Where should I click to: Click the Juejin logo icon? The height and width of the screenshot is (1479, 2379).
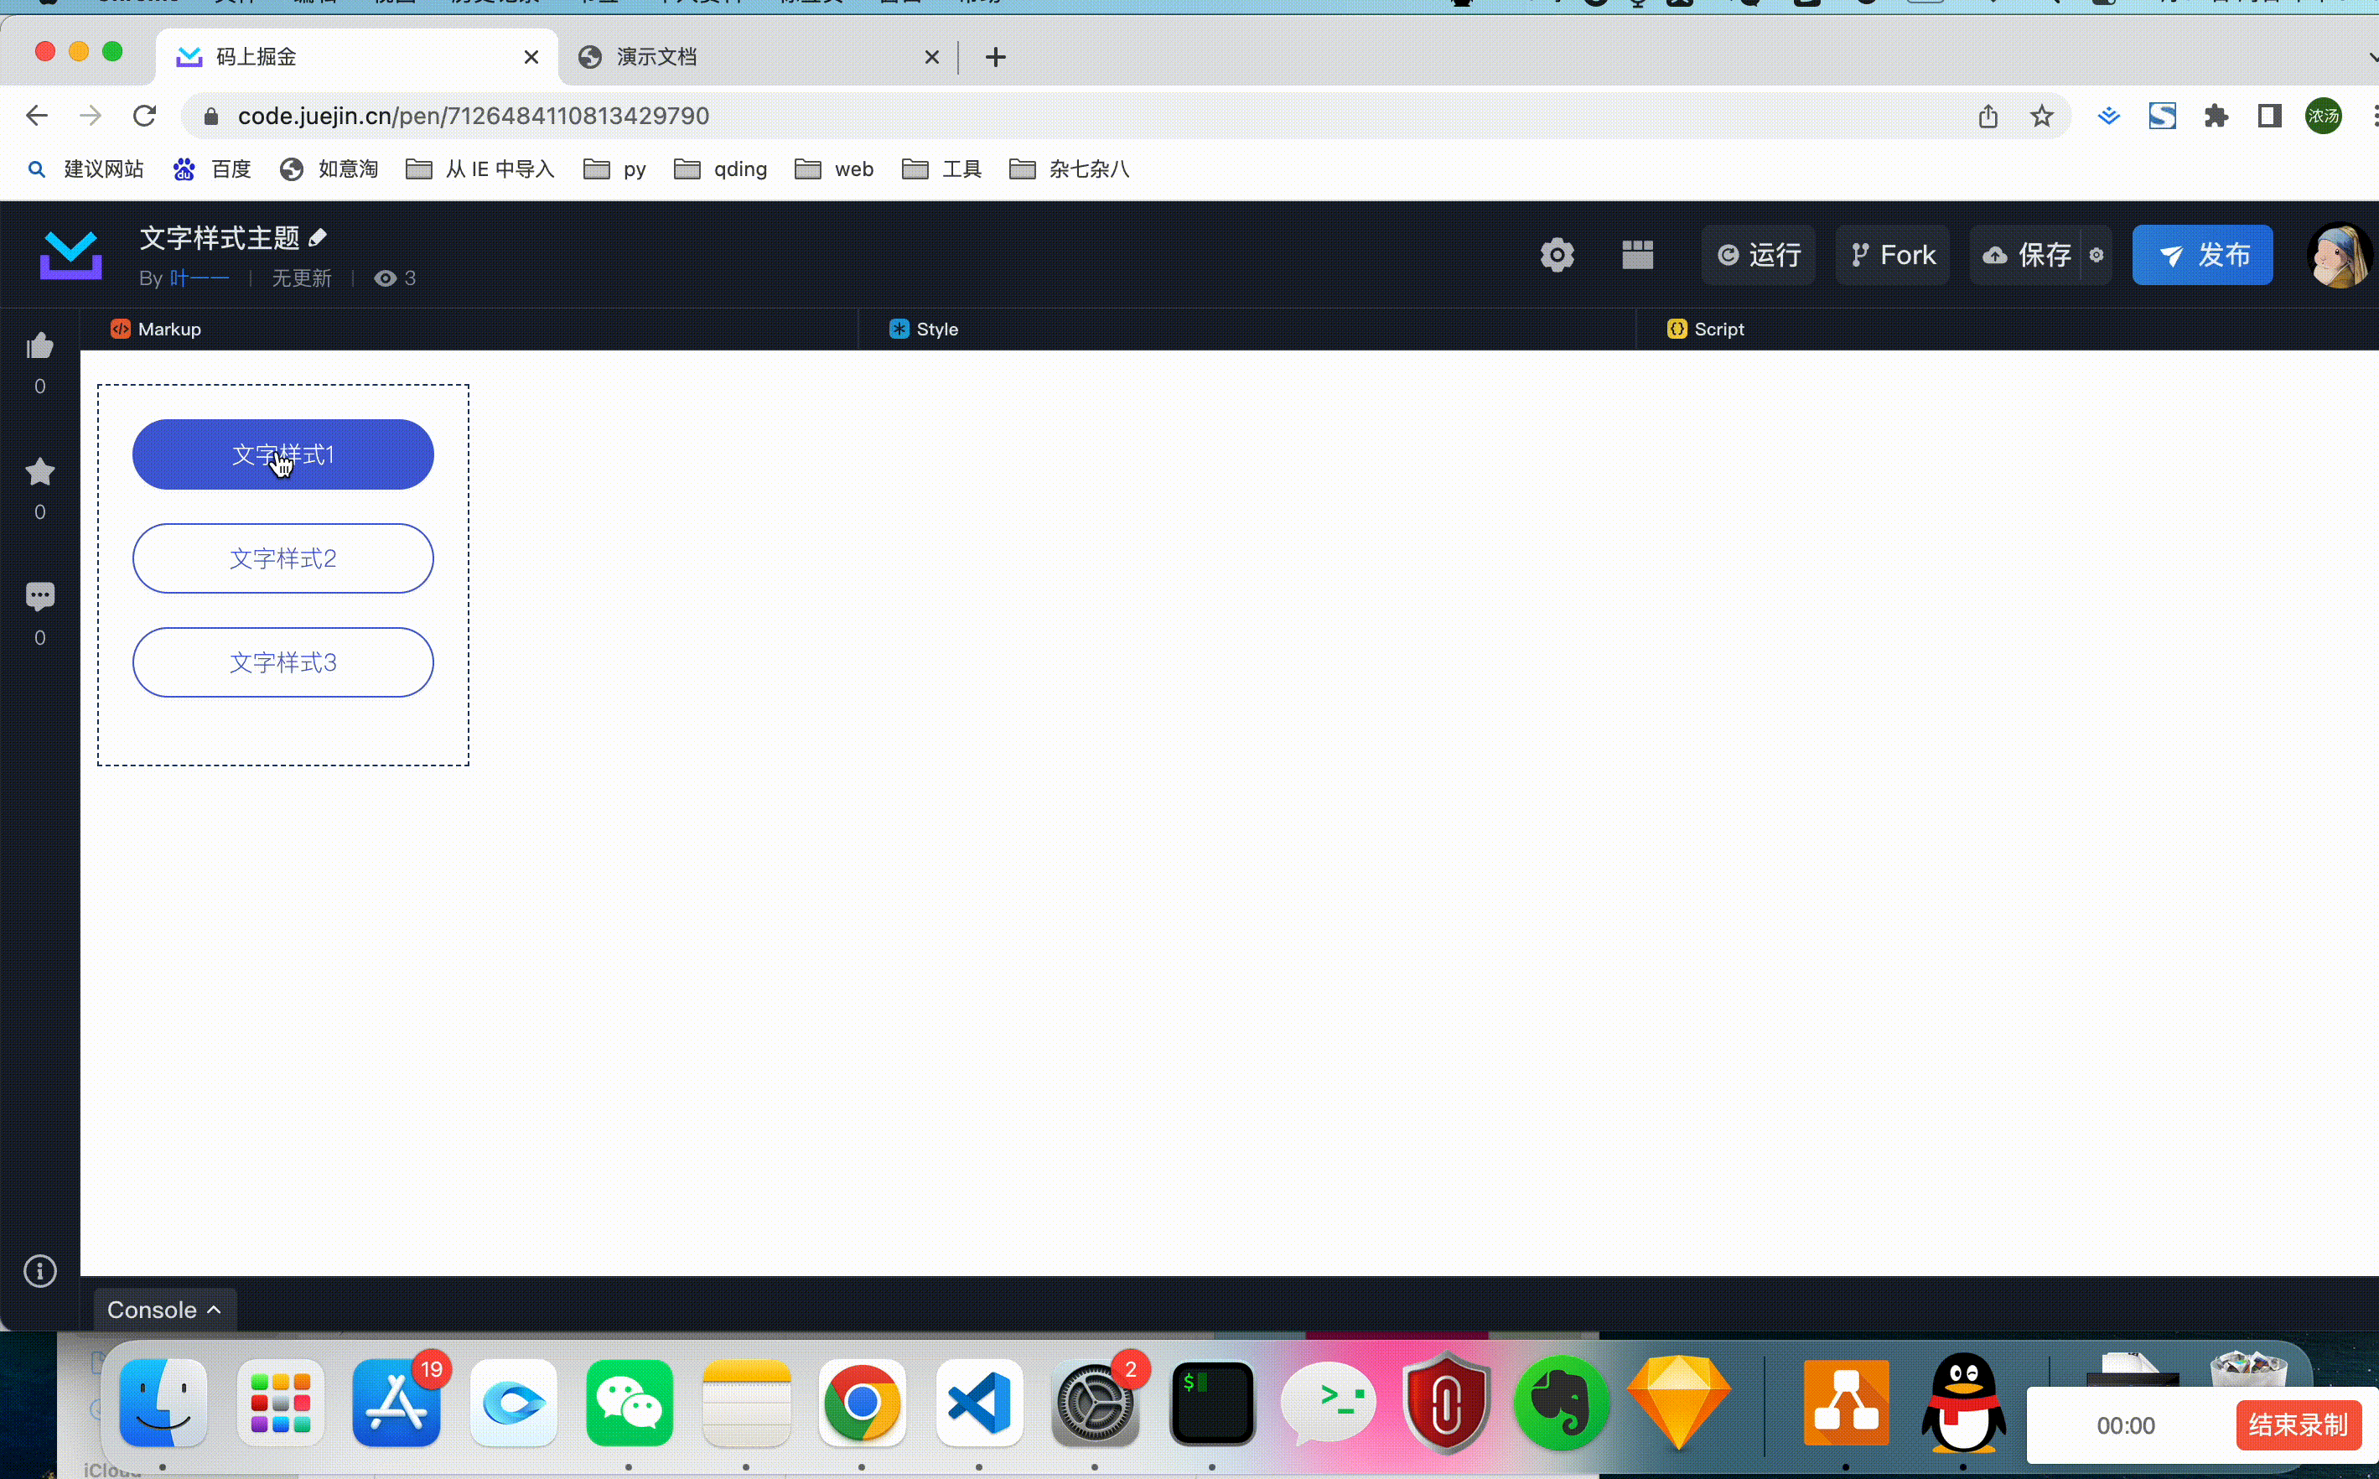pos(70,255)
